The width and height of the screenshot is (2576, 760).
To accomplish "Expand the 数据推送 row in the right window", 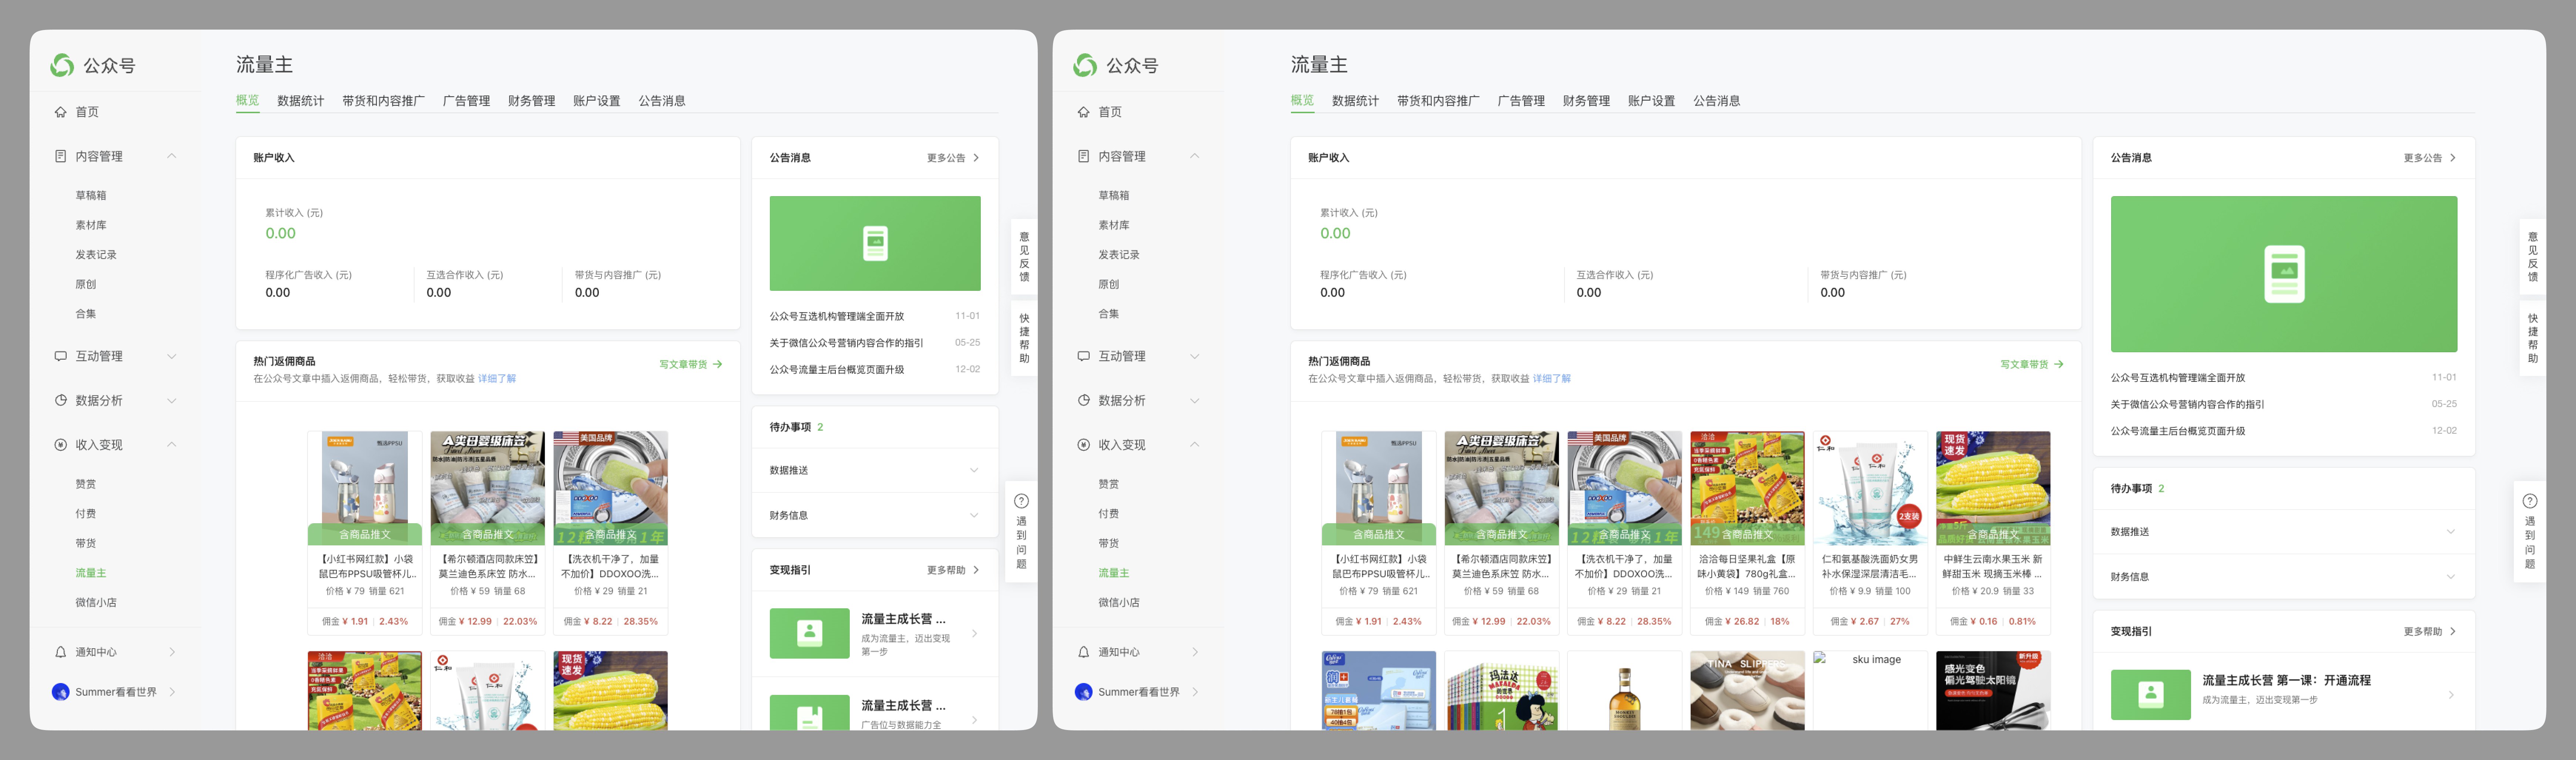I will coord(2284,532).
